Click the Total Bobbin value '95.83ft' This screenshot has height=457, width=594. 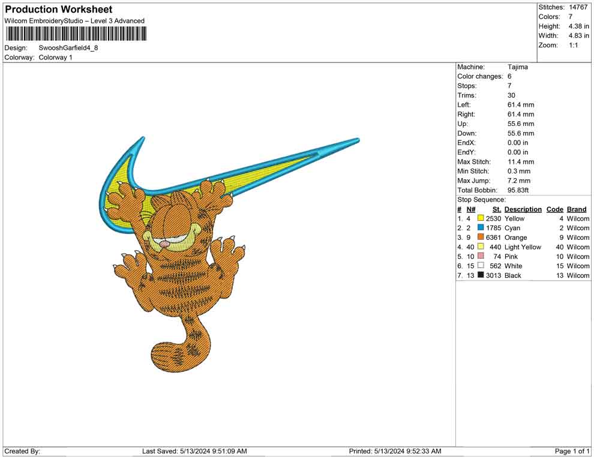tap(518, 190)
